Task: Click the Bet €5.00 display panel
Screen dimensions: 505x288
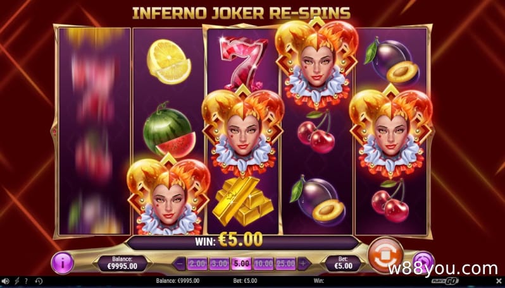Action: tap(344, 263)
